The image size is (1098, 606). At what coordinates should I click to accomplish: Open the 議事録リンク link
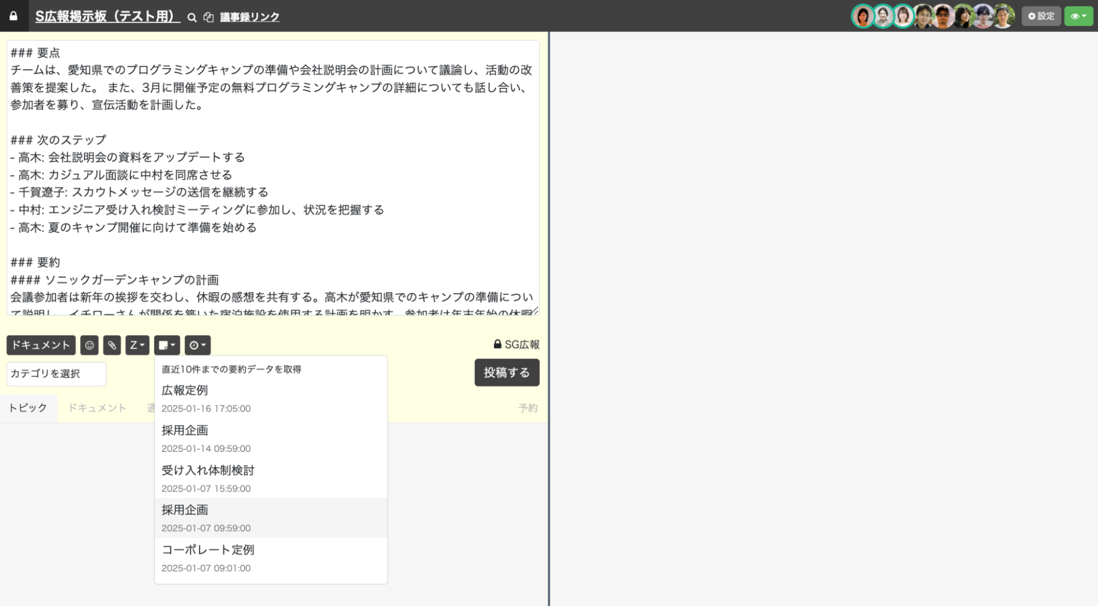tap(250, 17)
